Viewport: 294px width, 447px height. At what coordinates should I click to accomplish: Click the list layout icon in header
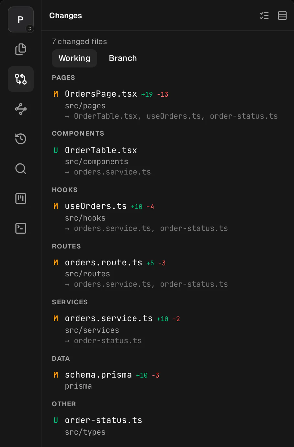tap(282, 16)
